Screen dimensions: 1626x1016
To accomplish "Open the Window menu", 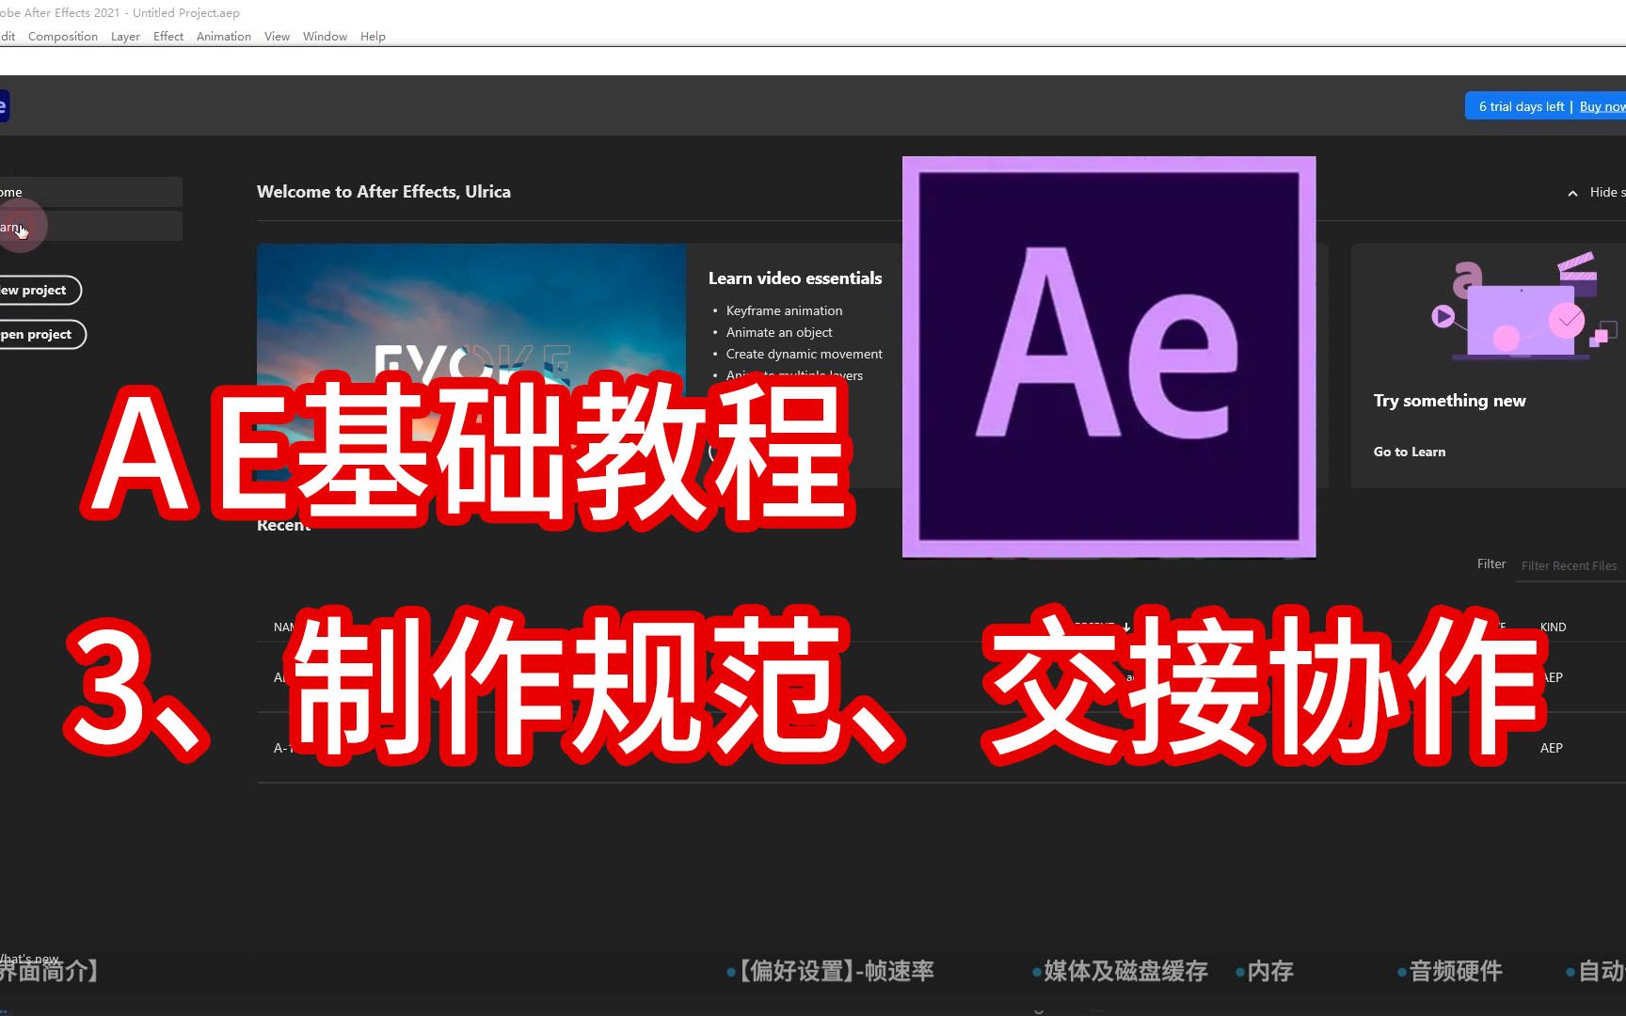I will point(325,37).
